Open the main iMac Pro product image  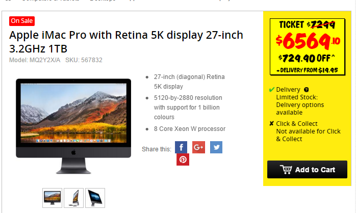point(73,126)
